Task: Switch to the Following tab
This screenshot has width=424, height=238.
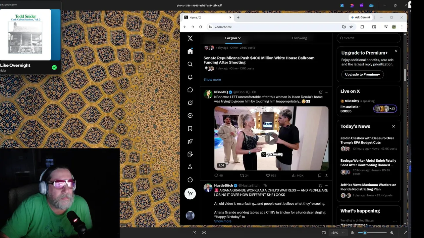Action: [299, 38]
